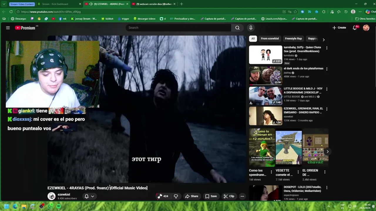Viewport: 376px width, 211px height.
Task: Open options for DOSEPOT - LOLO video
Action: pyautogui.click(x=327, y=188)
